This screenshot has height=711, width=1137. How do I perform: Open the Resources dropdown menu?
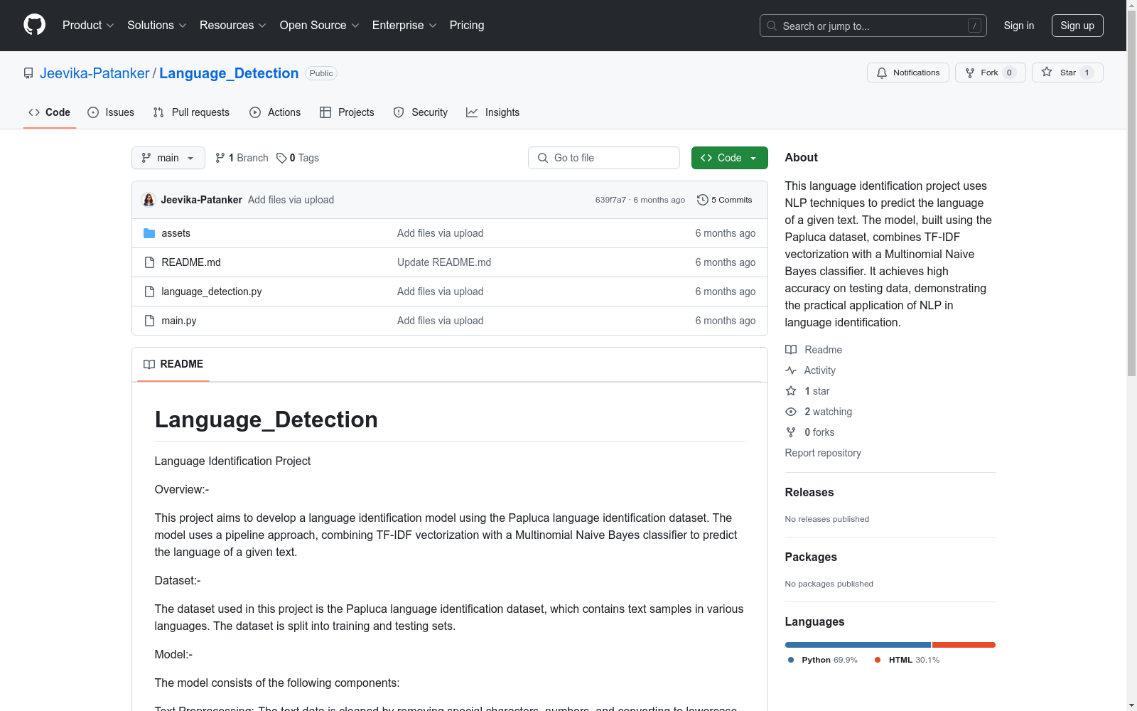point(233,25)
